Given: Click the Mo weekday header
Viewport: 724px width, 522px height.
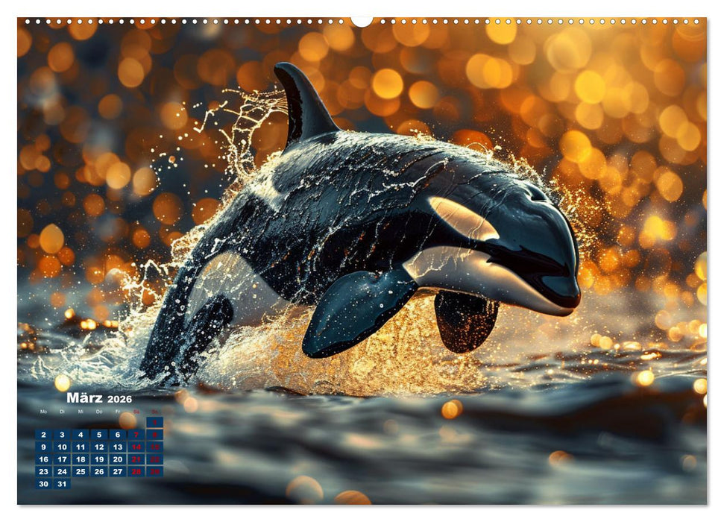Looking at the screenshot, I should coord(43,412).
